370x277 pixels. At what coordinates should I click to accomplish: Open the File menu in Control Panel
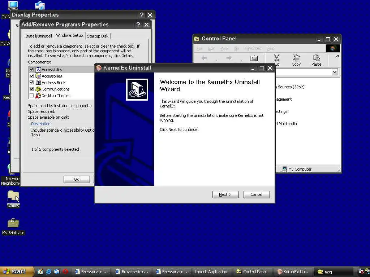[x=199, y=48]
